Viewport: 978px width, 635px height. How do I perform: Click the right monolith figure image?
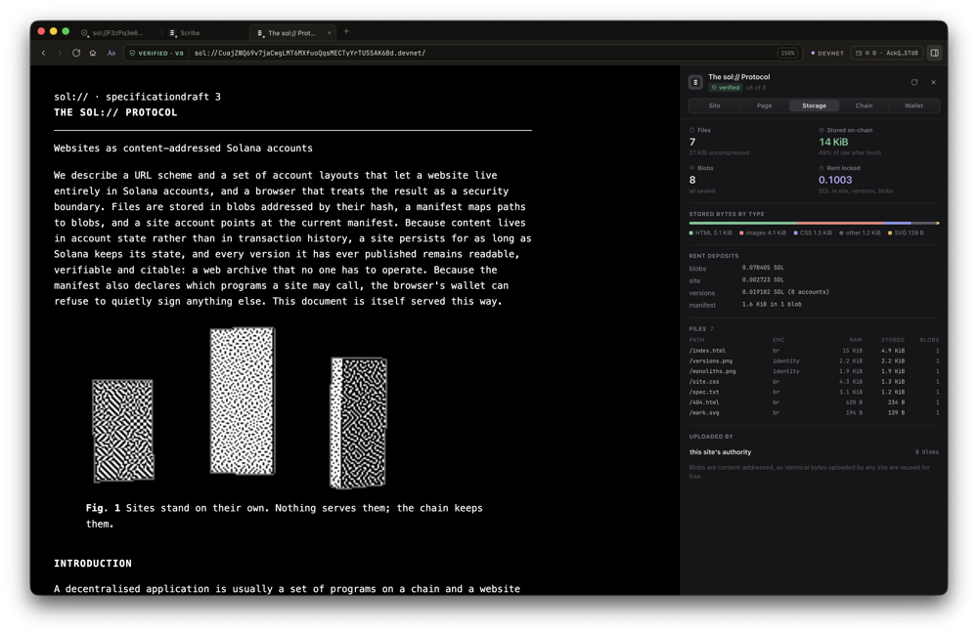tap(359, 422)
